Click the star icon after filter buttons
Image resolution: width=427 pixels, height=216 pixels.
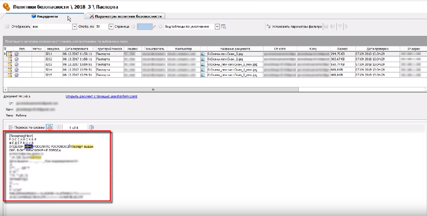coord(346,27)
